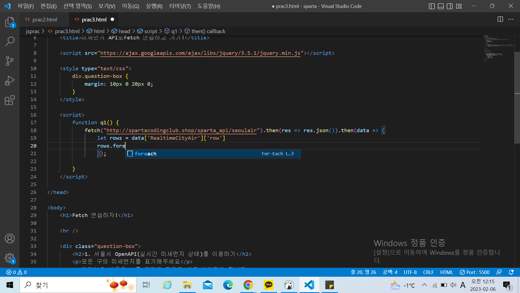
Task: Open the editor More Actions menu
Action: 511,19
